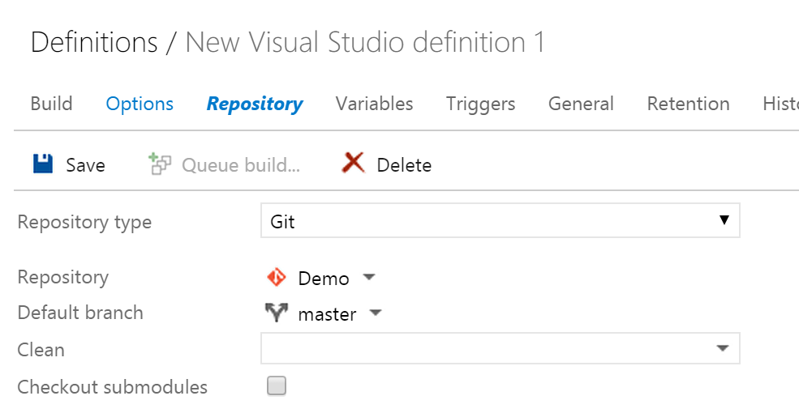
Task: Enable the Checkout submodules checkbox
Action: [277, 386]
